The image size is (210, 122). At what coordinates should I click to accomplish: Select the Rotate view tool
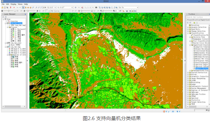(x=30, y=7)
